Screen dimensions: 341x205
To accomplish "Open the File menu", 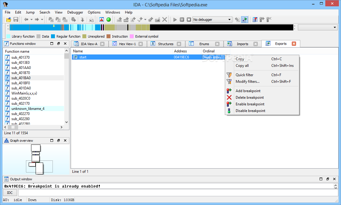I will (x=8, y=12).
